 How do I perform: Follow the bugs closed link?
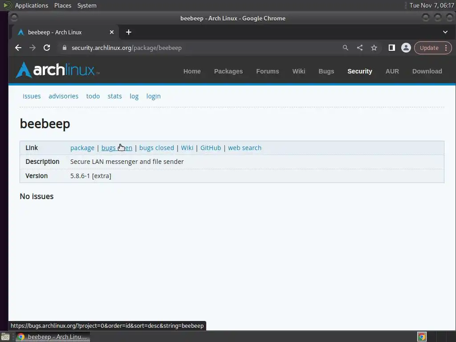[156, 148]
